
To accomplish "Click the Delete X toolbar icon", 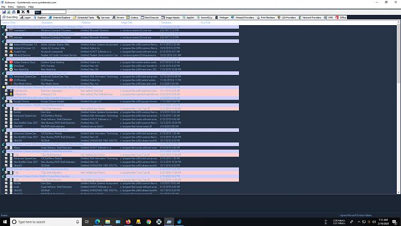I will (x=24, y=12).
